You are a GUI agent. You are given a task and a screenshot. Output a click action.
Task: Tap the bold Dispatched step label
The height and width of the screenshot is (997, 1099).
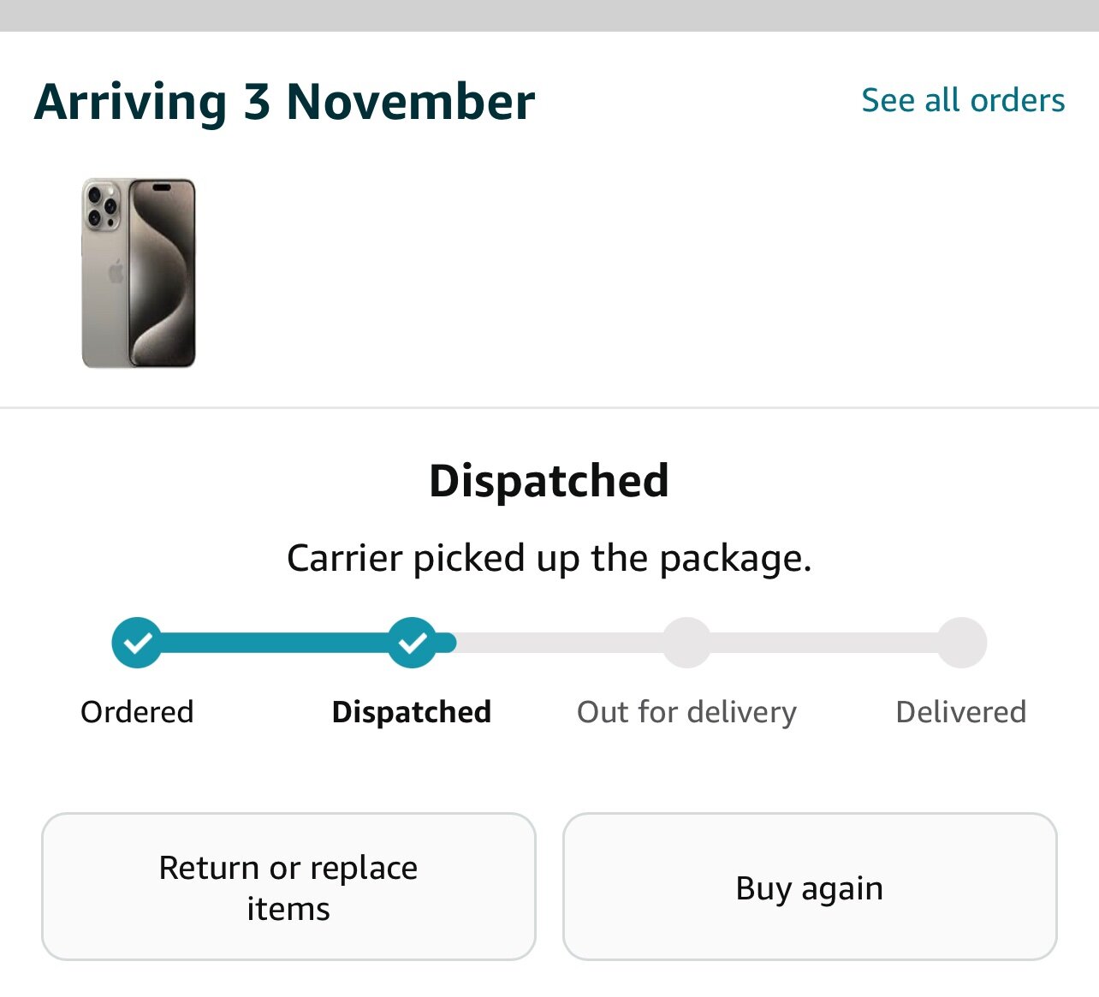point(412,712)
